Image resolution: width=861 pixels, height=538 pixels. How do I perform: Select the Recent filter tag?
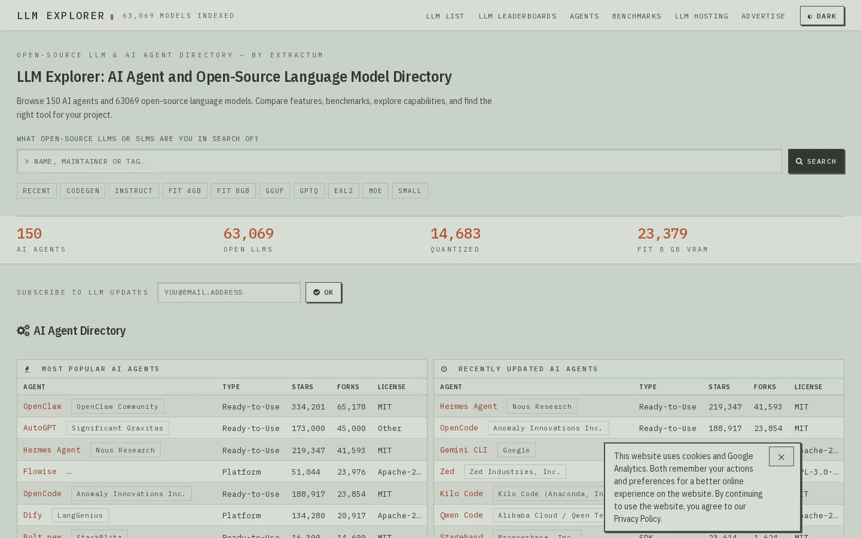click(x=36, y=191)
